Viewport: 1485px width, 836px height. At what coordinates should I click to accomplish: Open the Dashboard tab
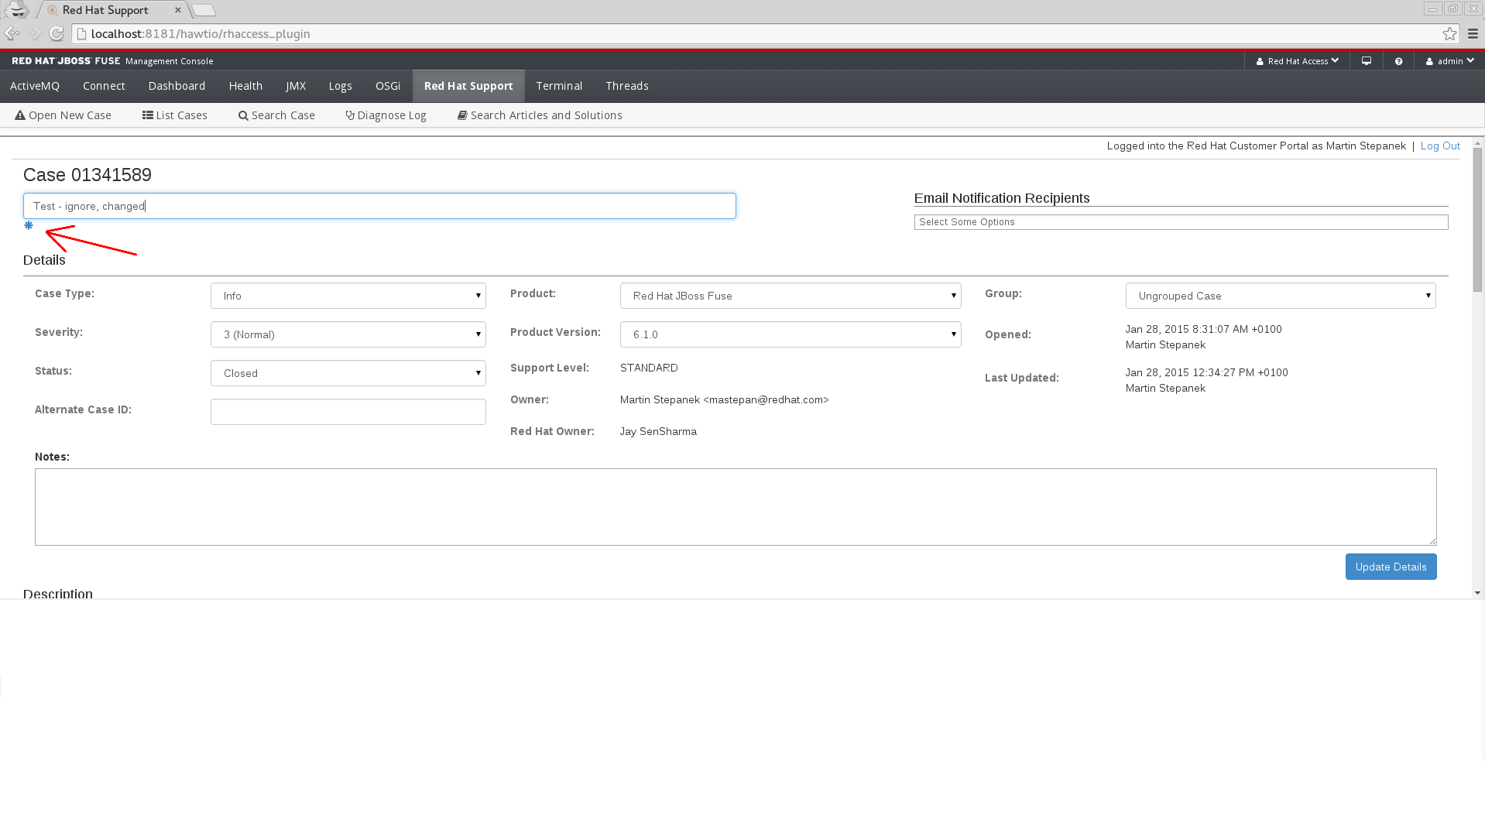click(177, 86)
